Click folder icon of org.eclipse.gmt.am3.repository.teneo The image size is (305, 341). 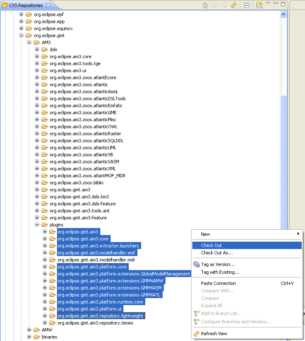pyautogui.click(x=52, y=323)
